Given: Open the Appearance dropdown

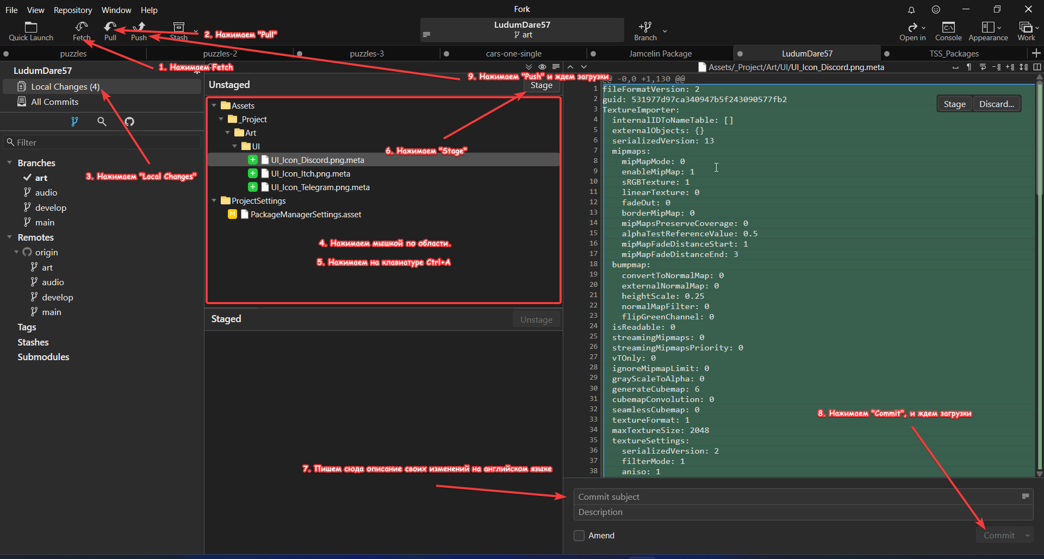Looking at the screenshot, I should (988, 31).
